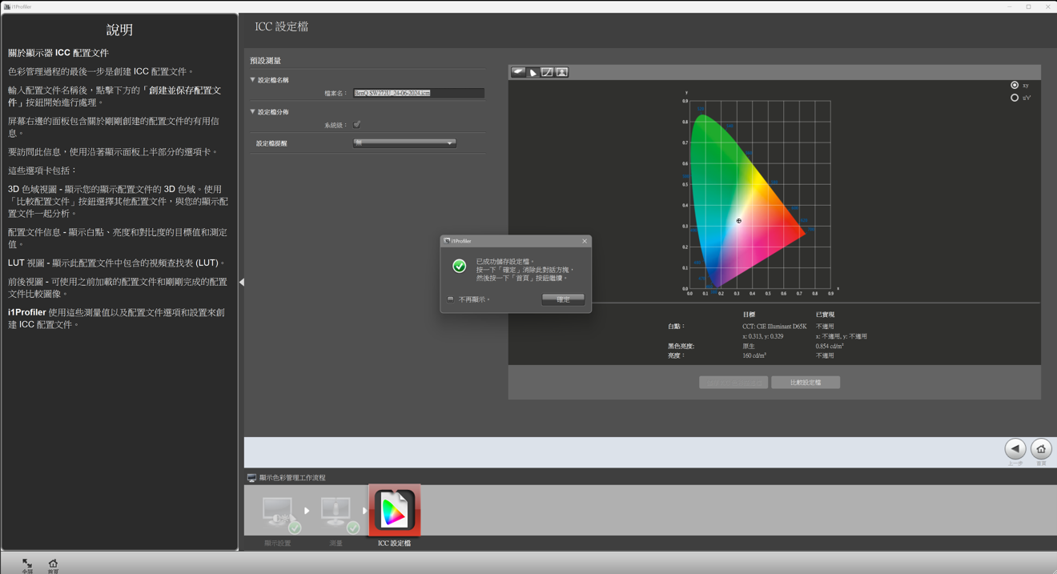Check the 不再顯示 checkbox in dialog
1057x574 pixels.
(x=451, y=299)
